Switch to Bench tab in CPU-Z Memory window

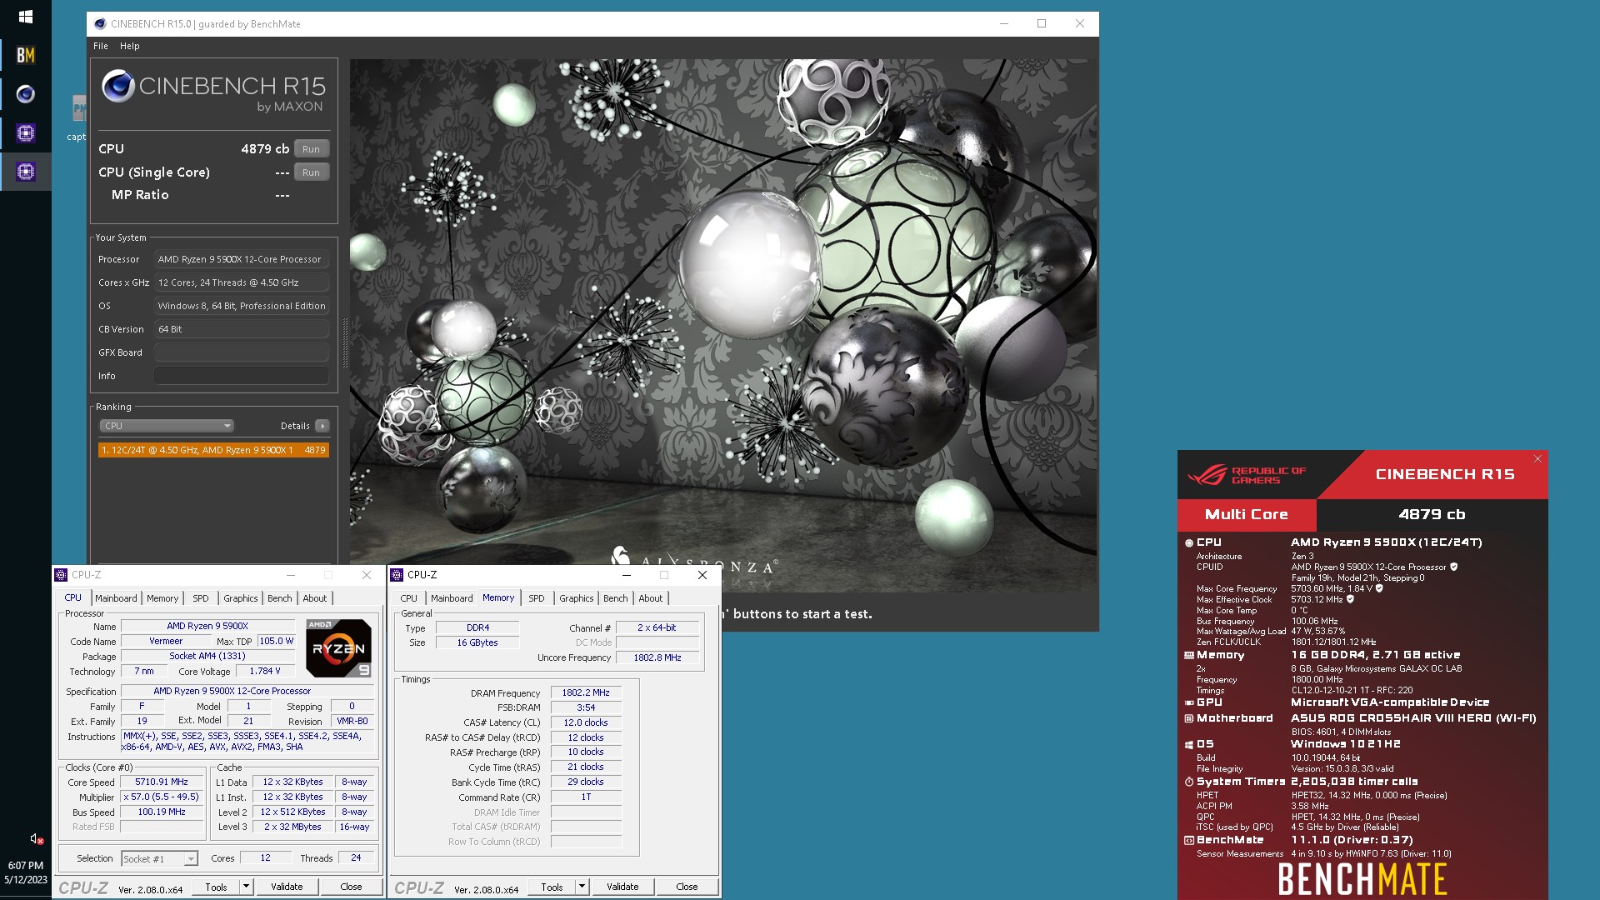[x=616, y=598]
